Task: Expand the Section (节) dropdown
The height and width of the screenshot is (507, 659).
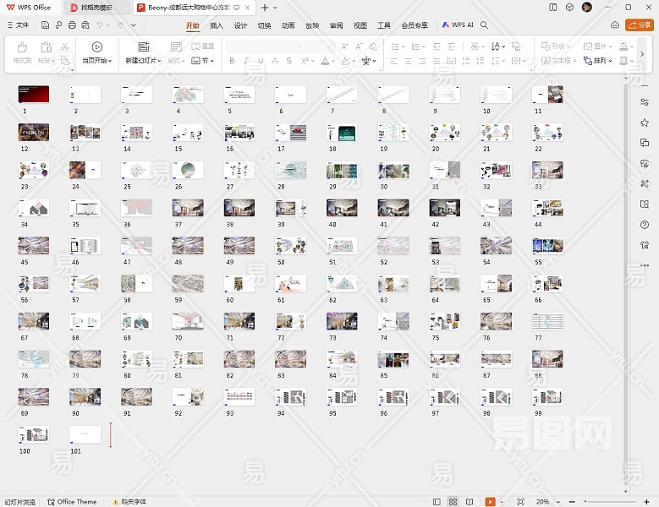Action: (x=203, y=61)
